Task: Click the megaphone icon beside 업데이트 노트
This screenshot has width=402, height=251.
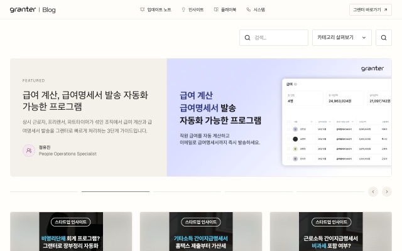Action: pos(143,10)
